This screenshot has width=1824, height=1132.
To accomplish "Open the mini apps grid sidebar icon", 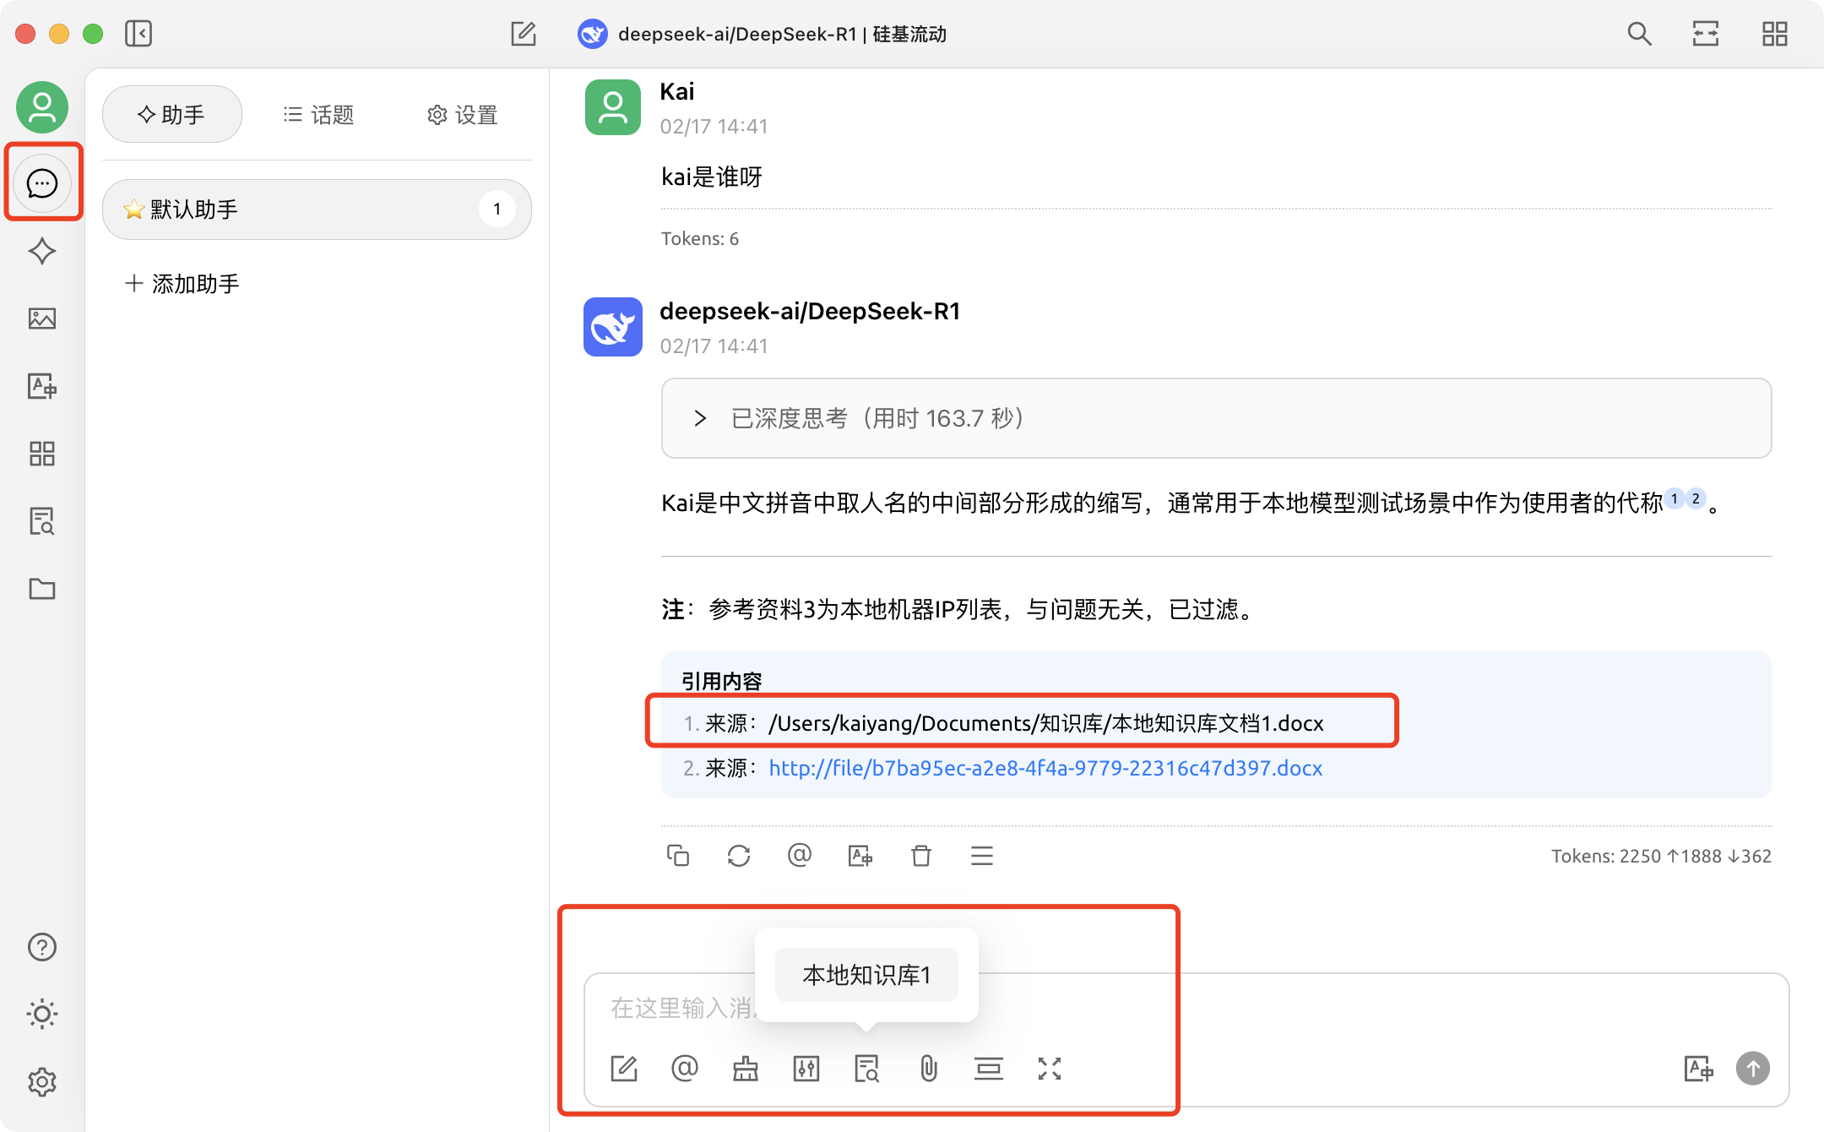I will [41, 454].
